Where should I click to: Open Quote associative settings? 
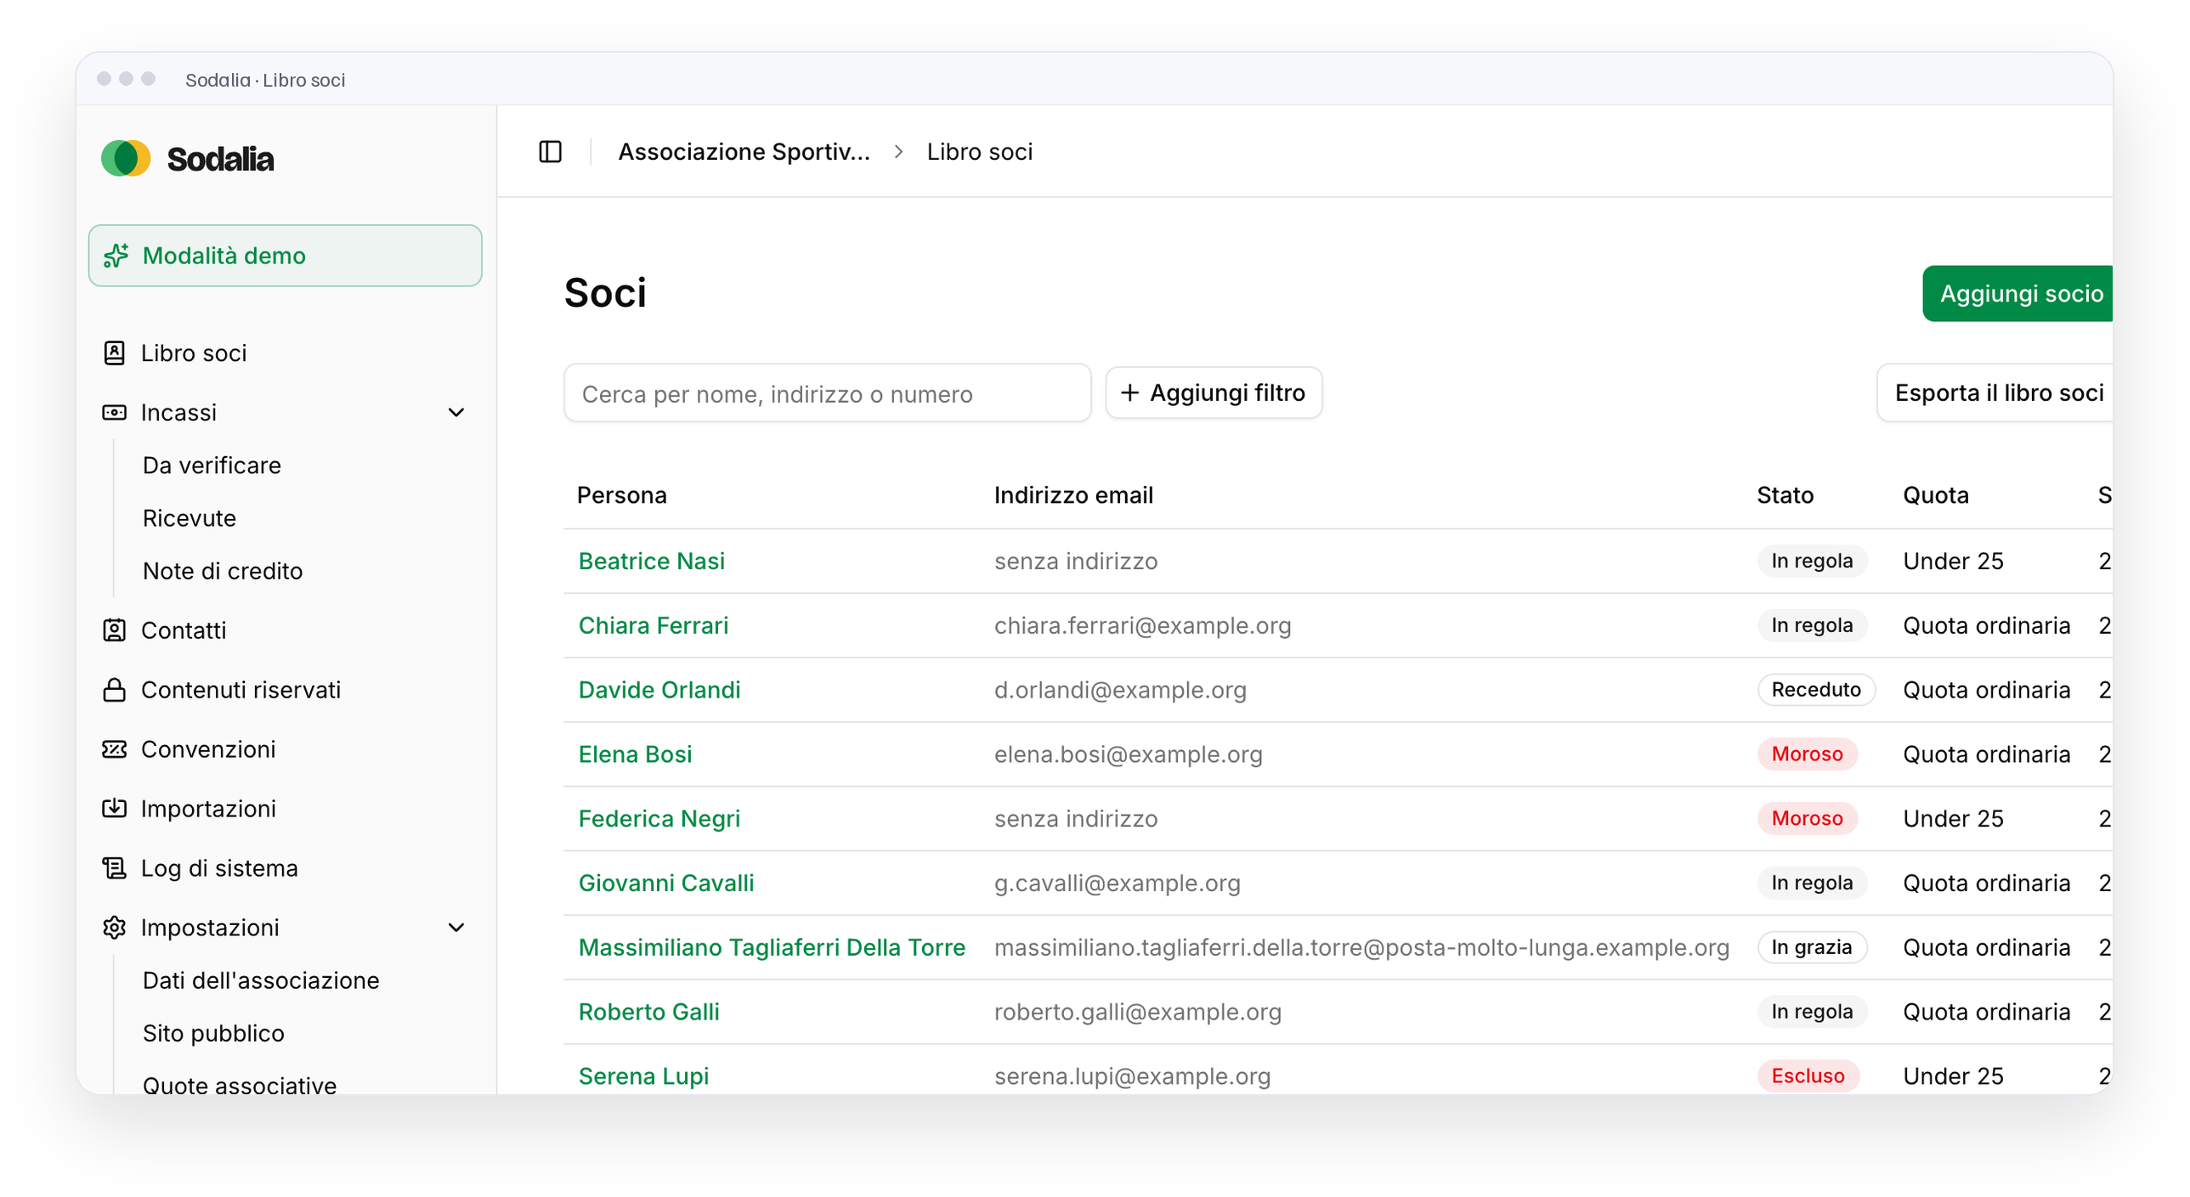pos(240,1085)
